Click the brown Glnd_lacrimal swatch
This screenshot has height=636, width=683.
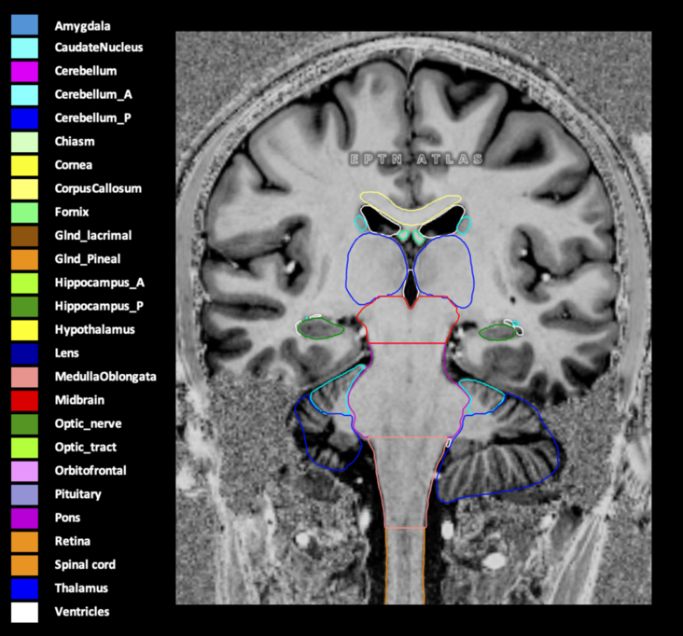tap(24, 236)
